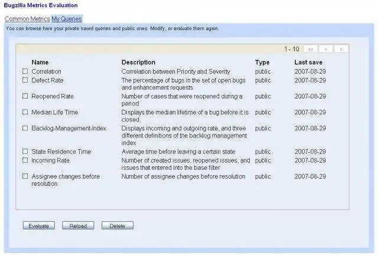Viewport: 378px width, 256px height.
Task: Tick the Correlation query checkbox
Action: (x=25, y=72)
